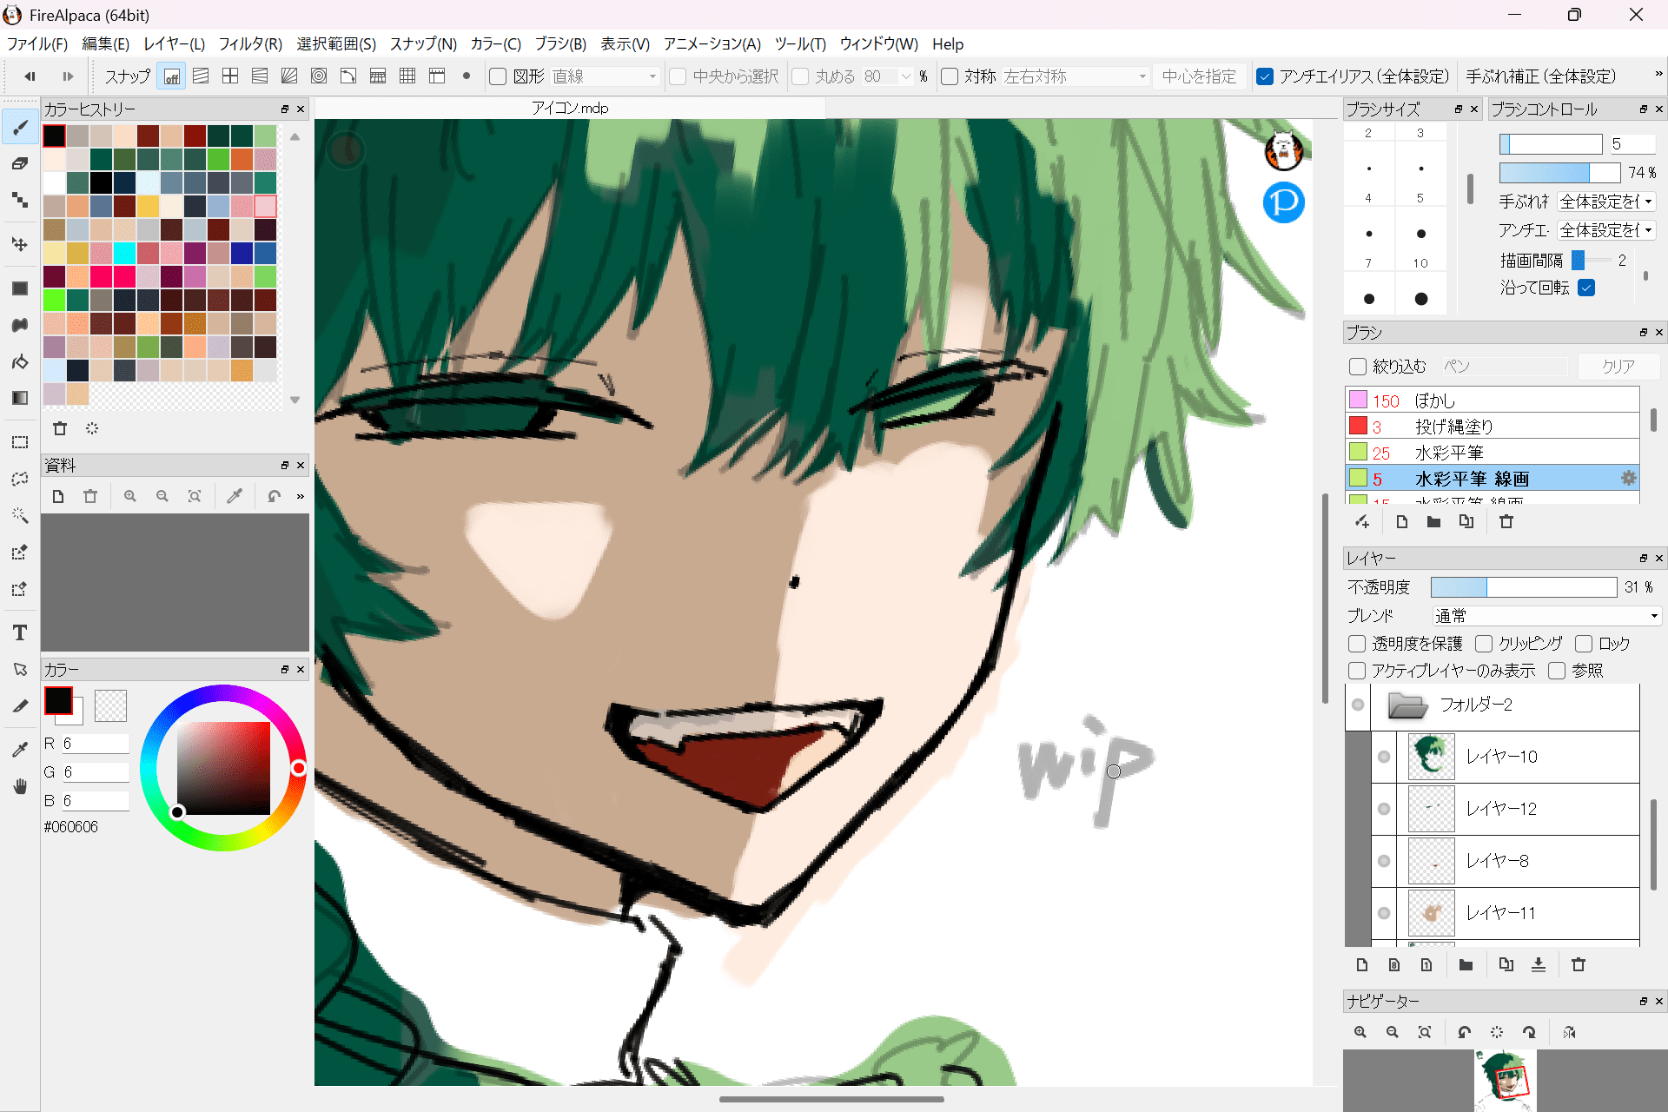Viewport: 1668px width, 1112px height.
Task: Enable the クリッピング checkbox
Action: tap(1484, 644)
